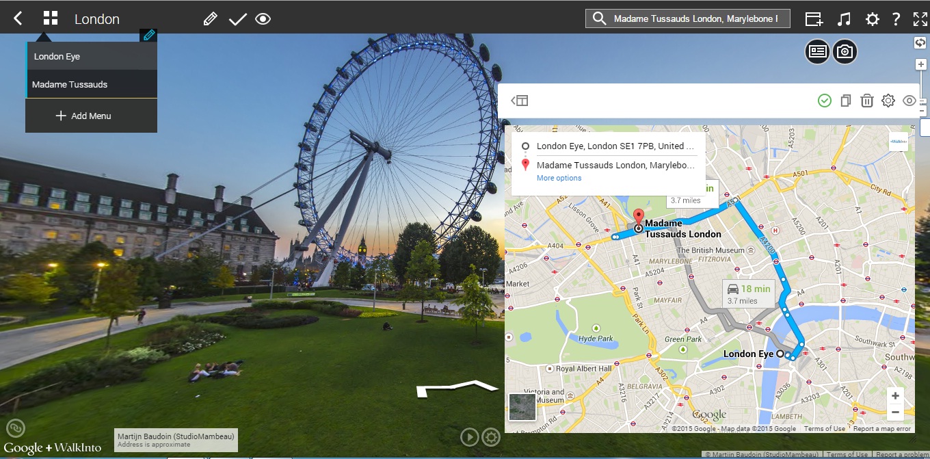930x459 pixels.
Task: Toggle preview eye icon in header
Action: 263,19
